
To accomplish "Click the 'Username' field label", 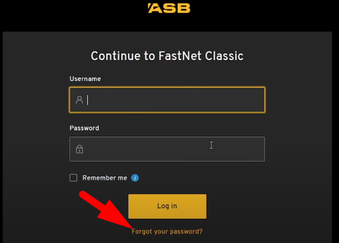I will tap(85, 79).
